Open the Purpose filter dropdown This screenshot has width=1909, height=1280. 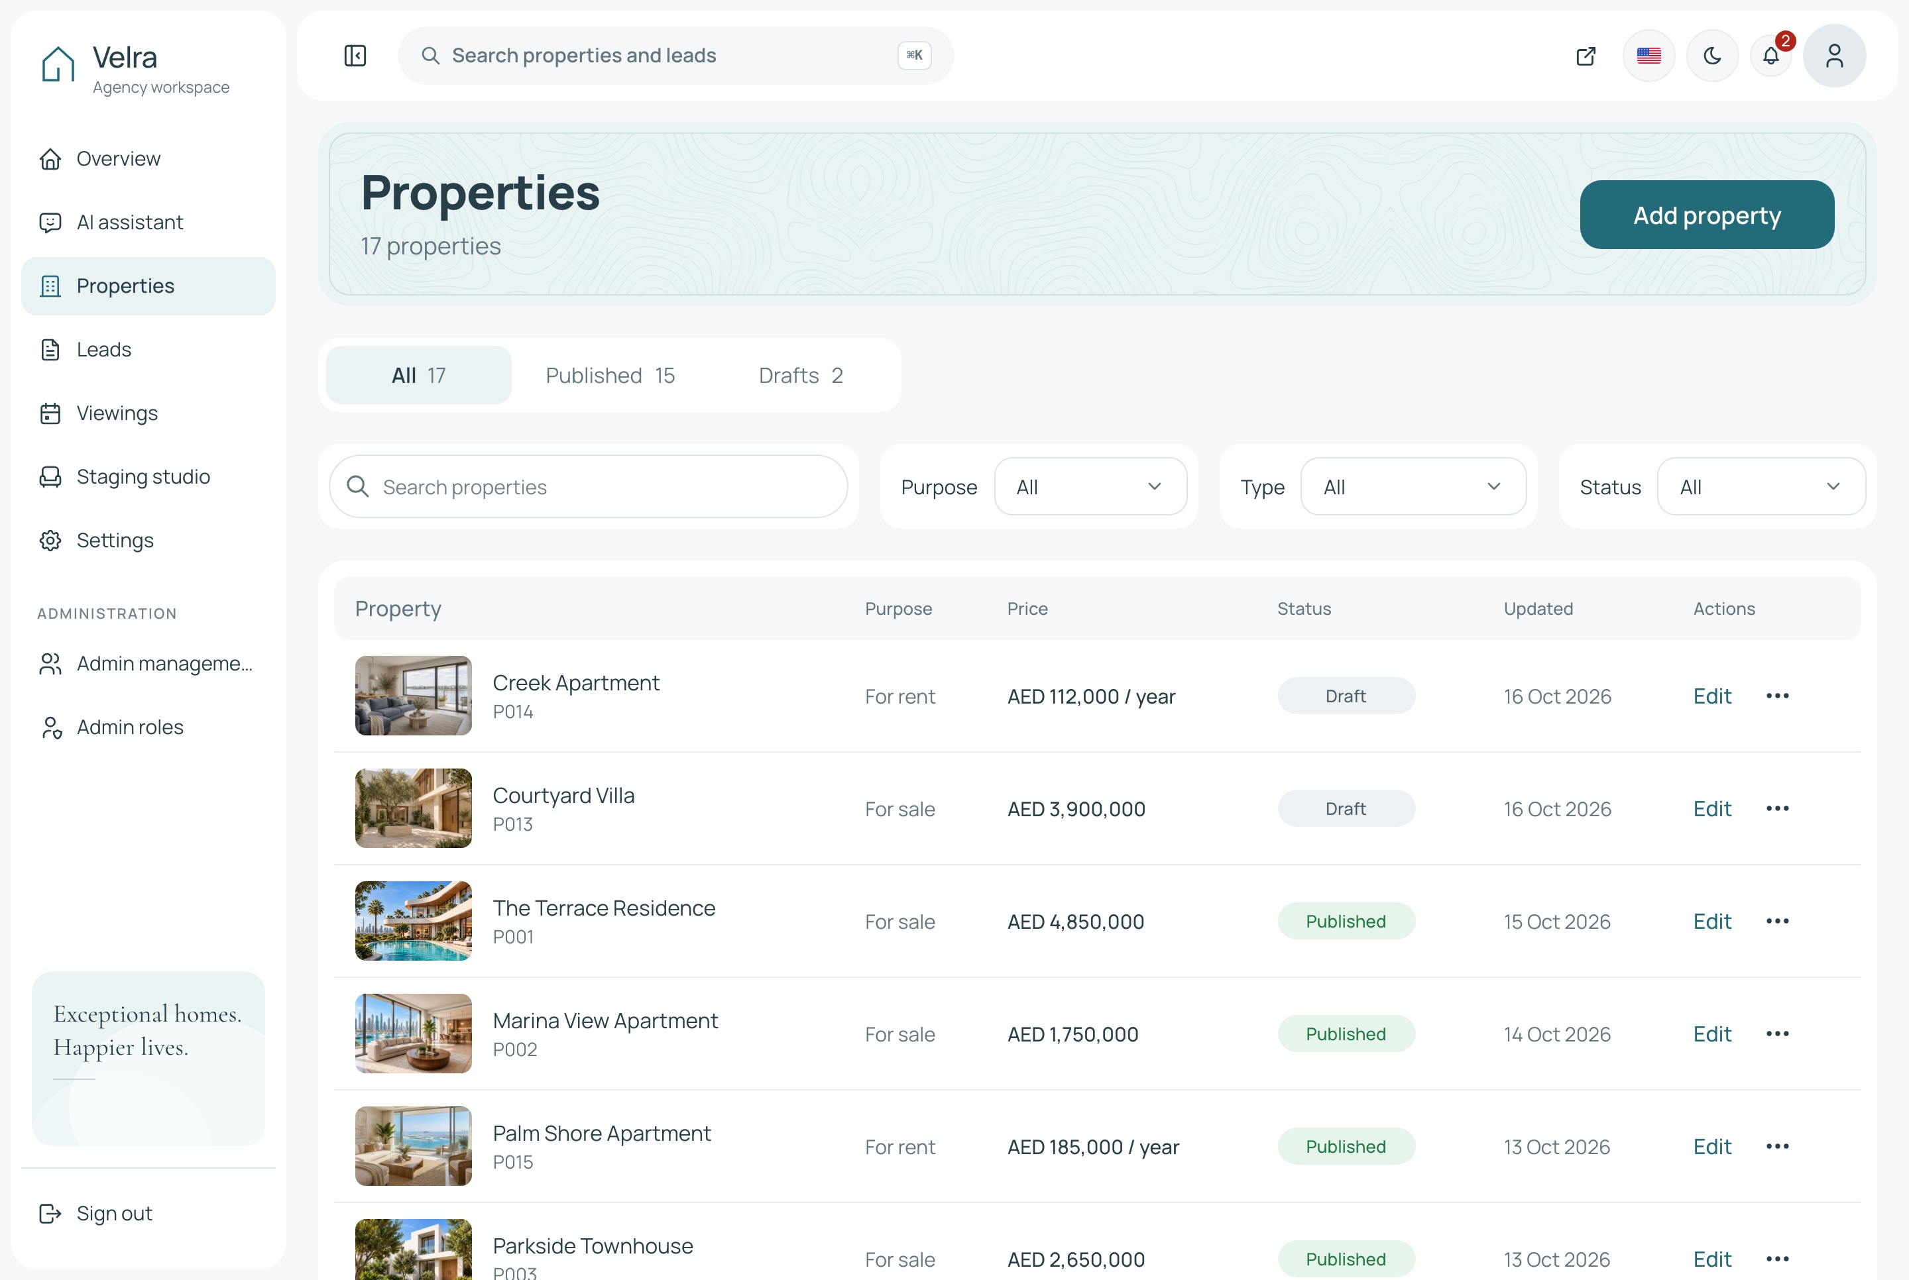pyautogui.click(x=1090, y=486)
